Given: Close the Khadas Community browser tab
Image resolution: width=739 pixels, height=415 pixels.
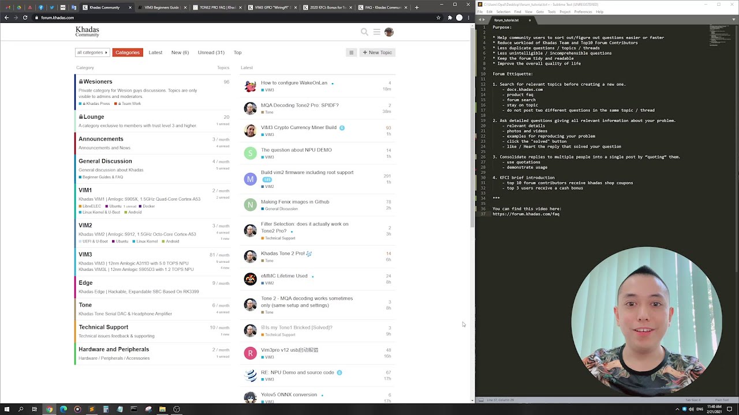Looking at the screenshot, I should pyautogui.click(x=130, y=7).
